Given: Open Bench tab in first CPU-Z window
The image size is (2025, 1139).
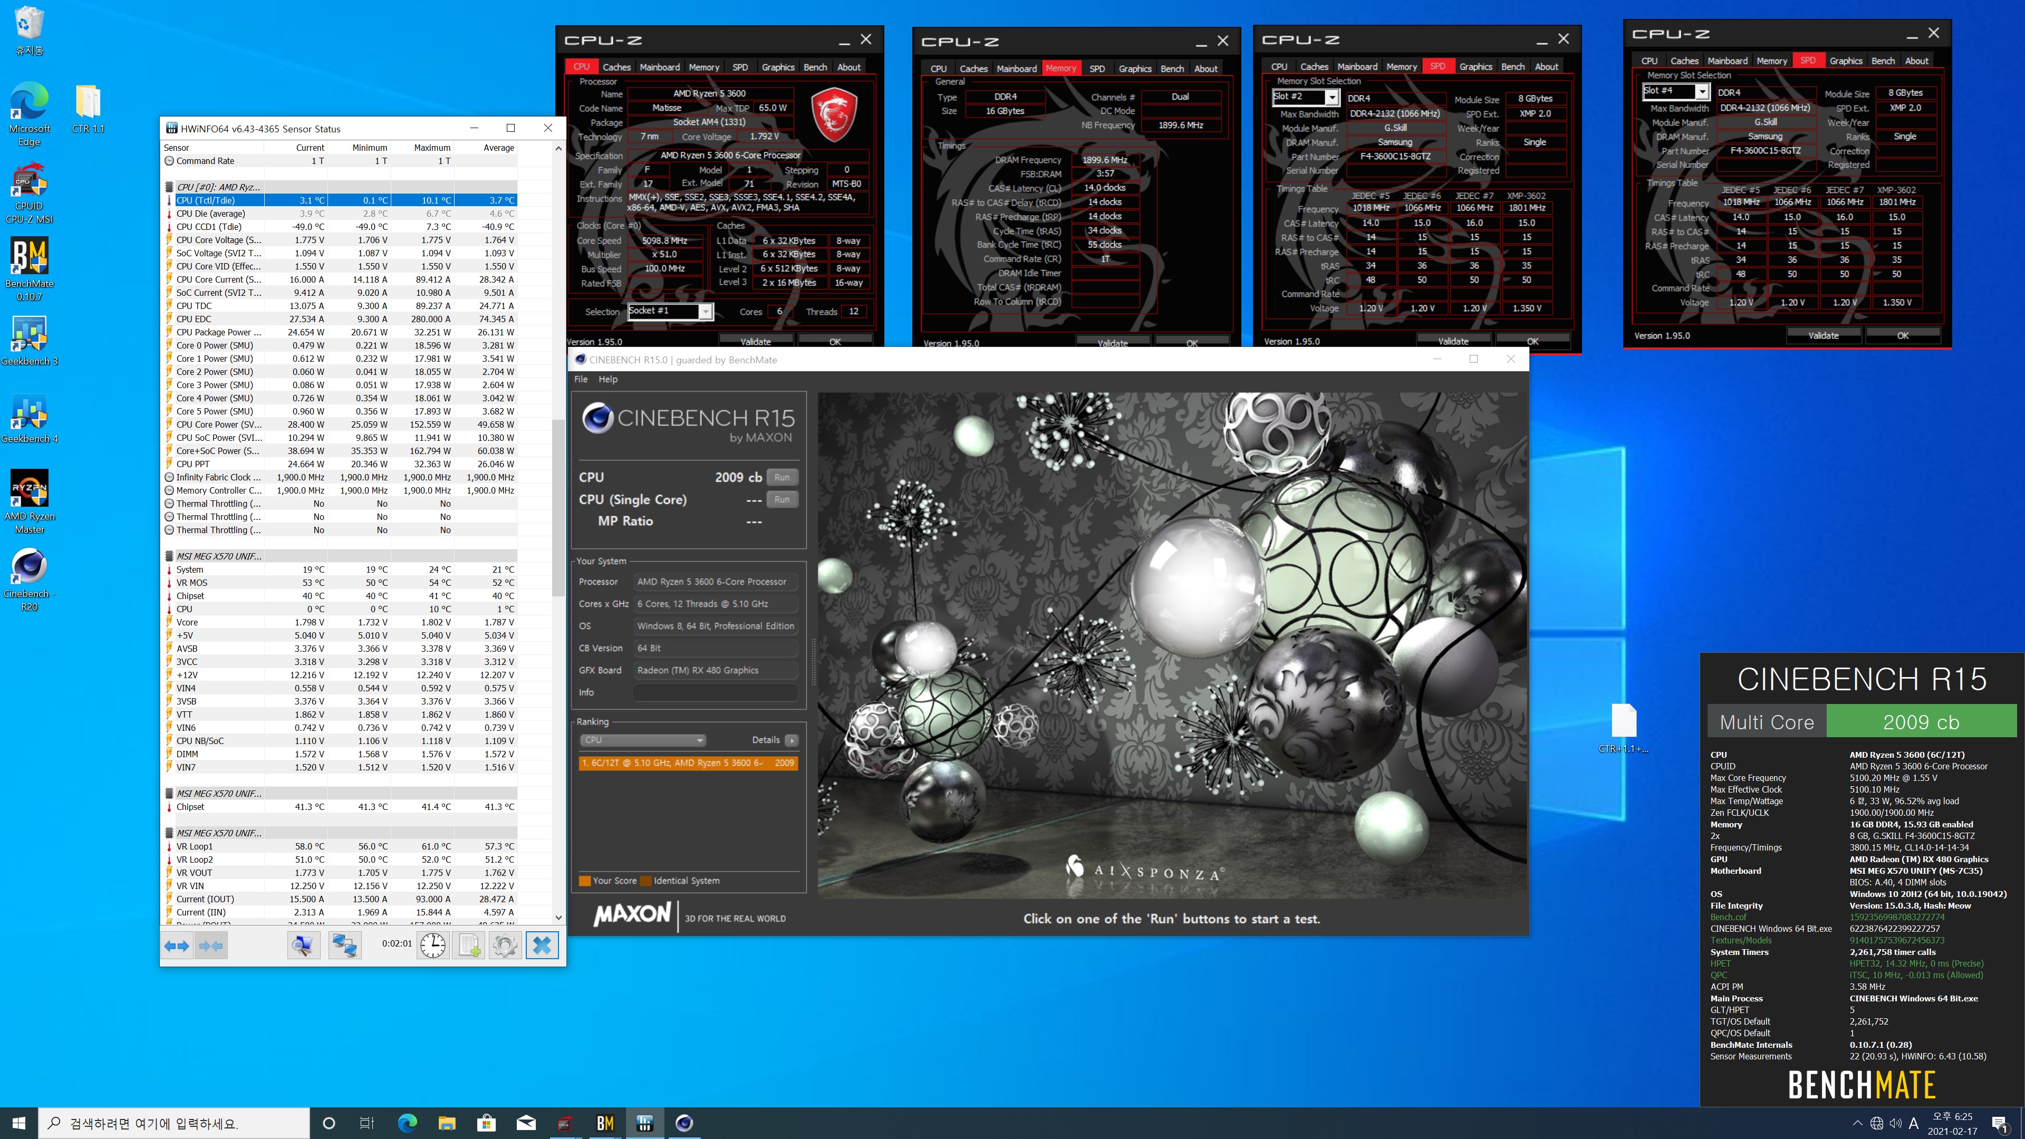Looking at the screenshot, I should pyautogui.click(x=815, y=67).
